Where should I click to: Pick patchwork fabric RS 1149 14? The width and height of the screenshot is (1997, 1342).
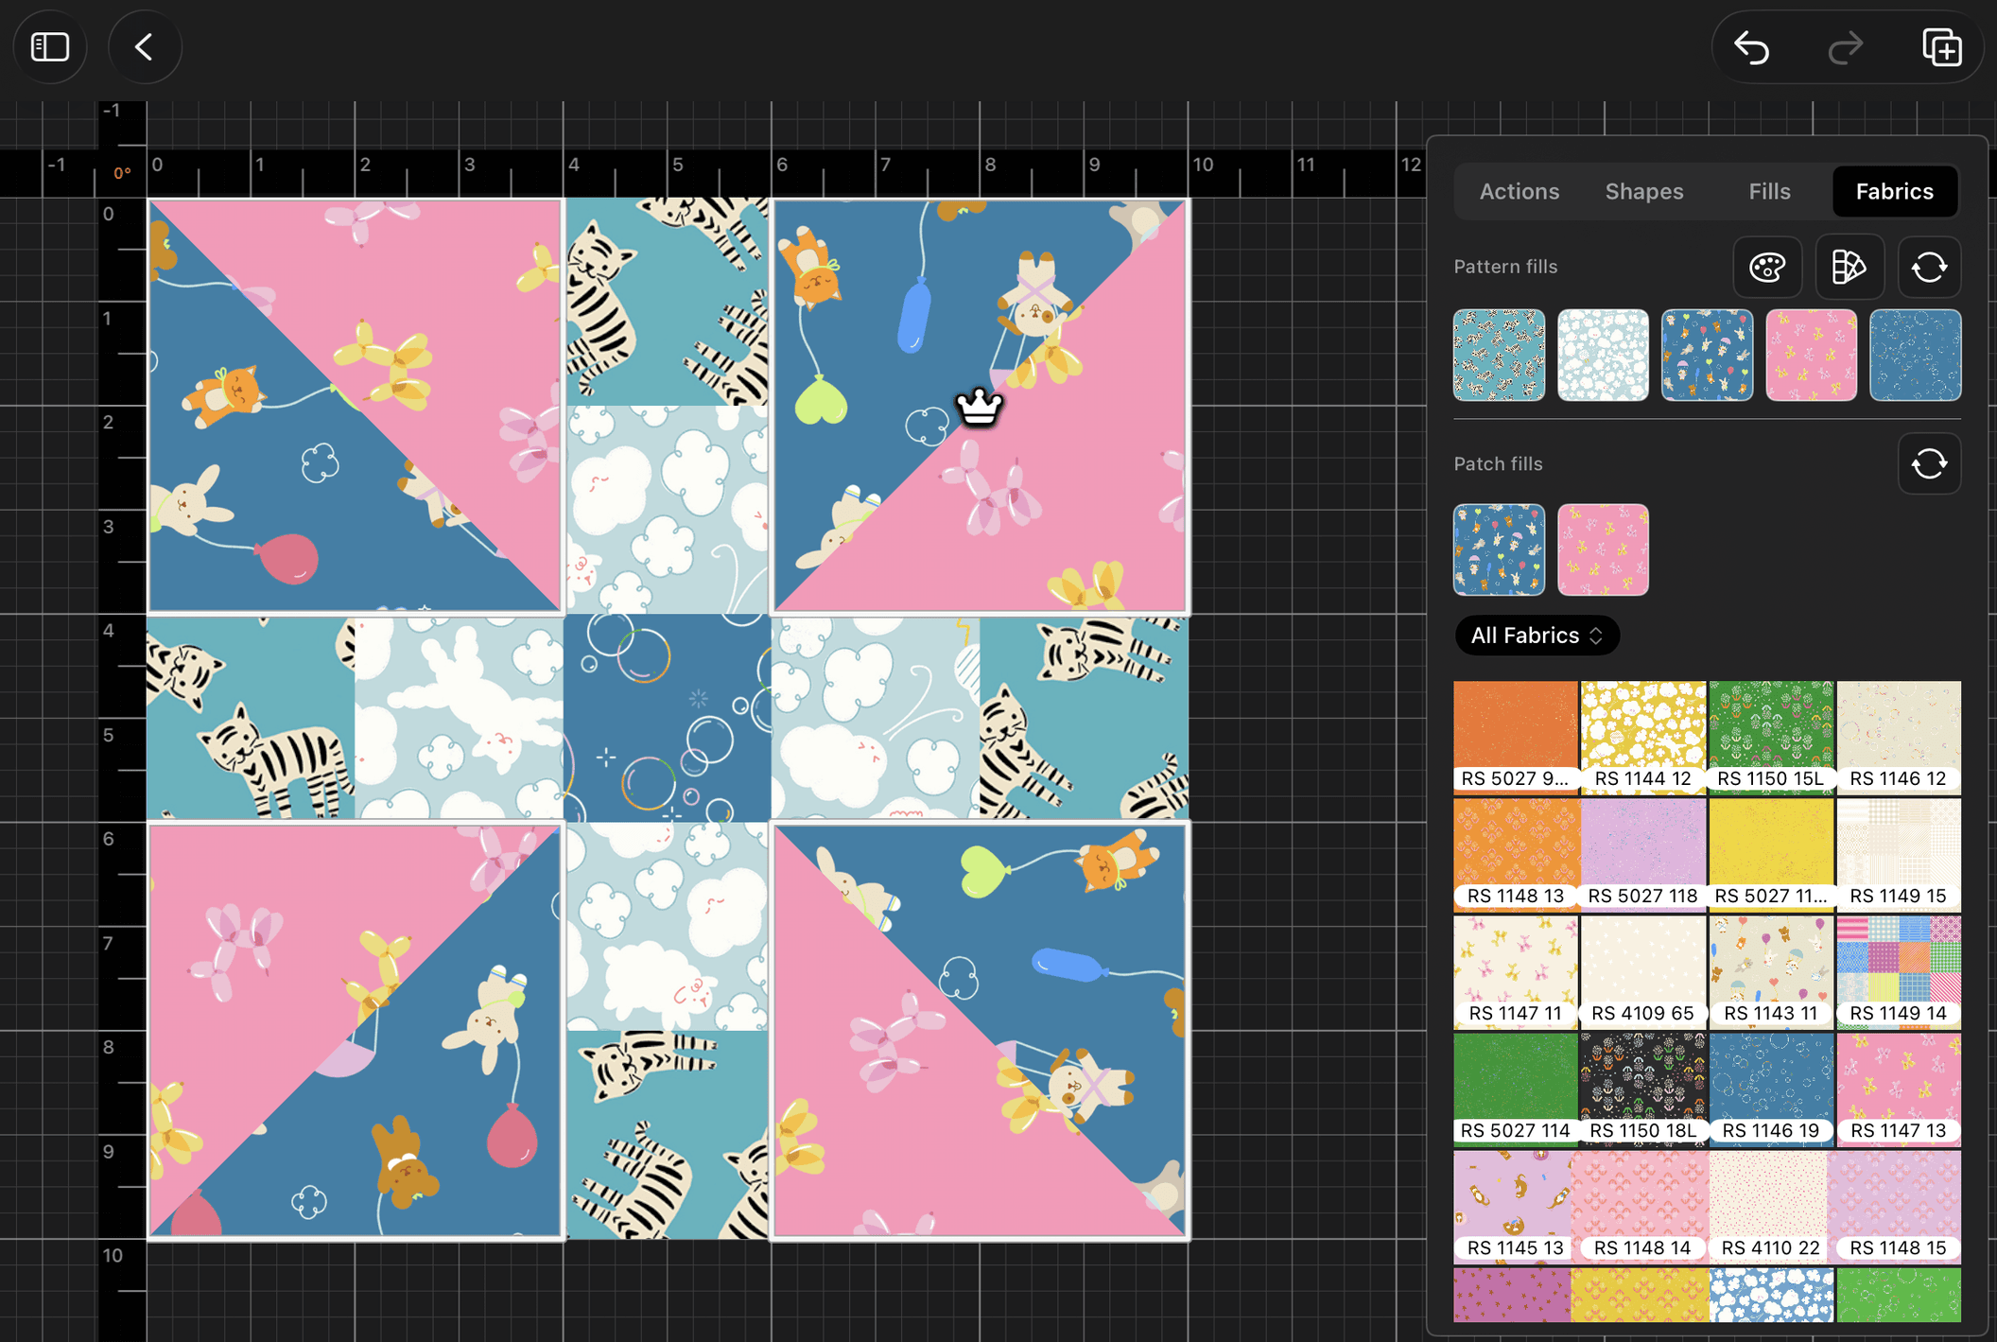[1899, 971]
